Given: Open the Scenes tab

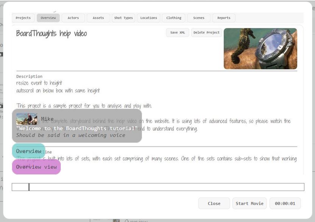Looking at the screenshot, I should [x=199, y=18].
